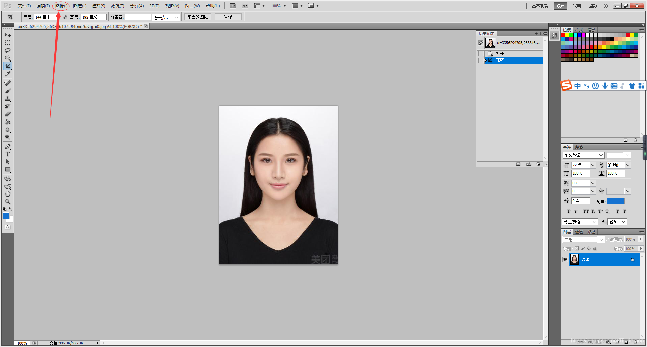
Task: Click the 清除 button
Action: click(x=228, y=17)
